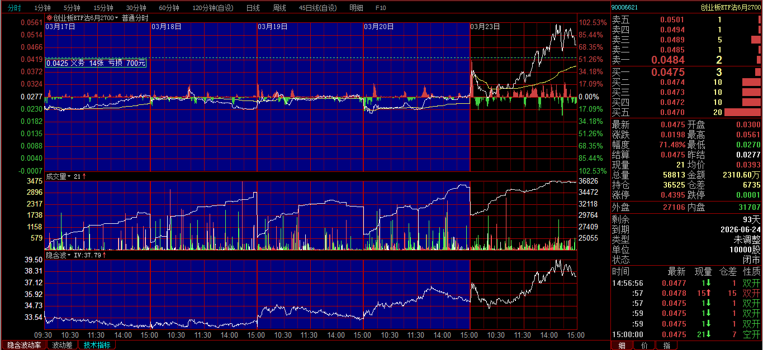The width and height of the screenshot is (763, 350).
Task: Open the F10 info page
Action: pos(380,8)
